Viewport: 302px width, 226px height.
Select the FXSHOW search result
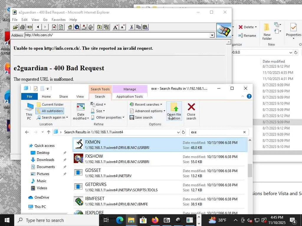(160, 159)
